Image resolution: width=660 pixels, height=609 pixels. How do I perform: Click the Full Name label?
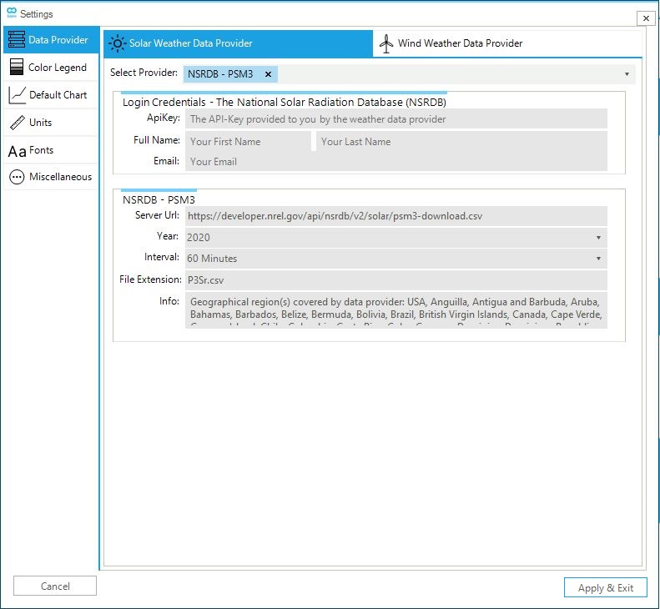[157, 139]
